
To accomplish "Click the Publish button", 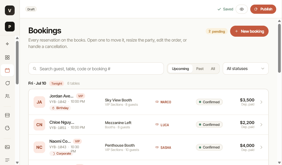I will [263, 9].
